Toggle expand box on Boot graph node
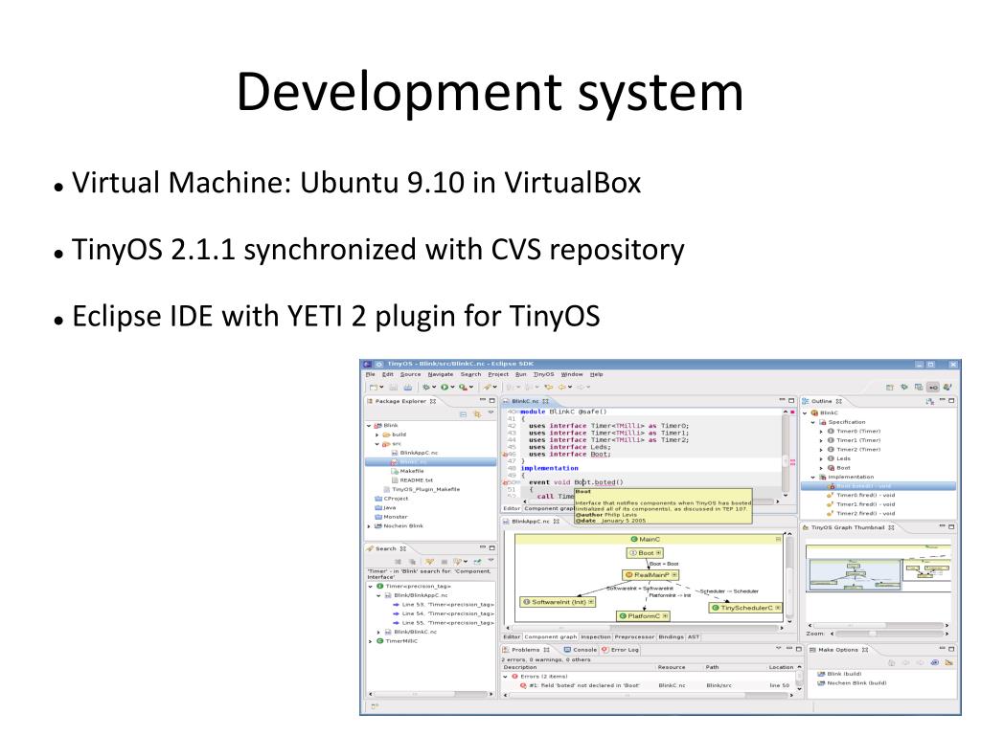This screenshot has height=735, width=981. (x=659, y=553)
